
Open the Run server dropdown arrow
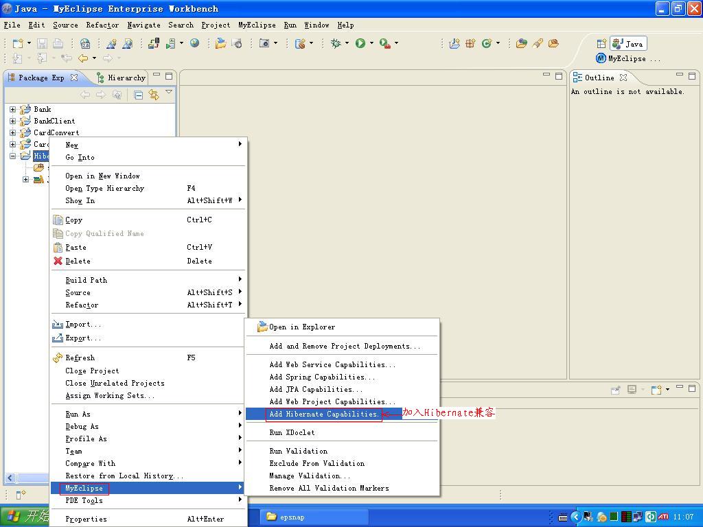click(181, 43)
